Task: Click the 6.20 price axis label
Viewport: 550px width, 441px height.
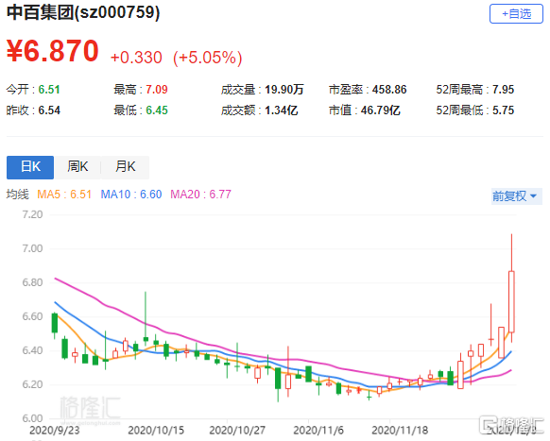Action: [x=32, y=384]
